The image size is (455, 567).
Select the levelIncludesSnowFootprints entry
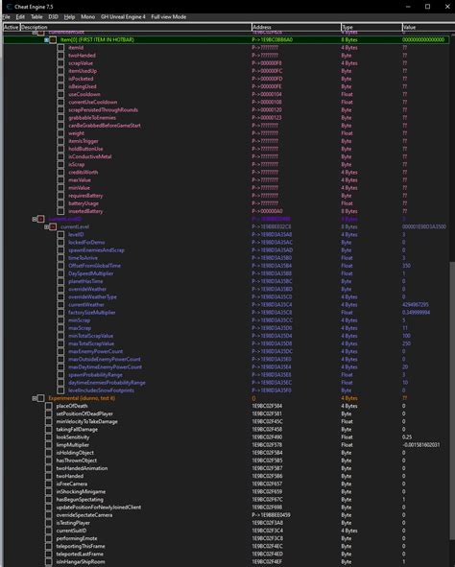[x=102, y=390]
